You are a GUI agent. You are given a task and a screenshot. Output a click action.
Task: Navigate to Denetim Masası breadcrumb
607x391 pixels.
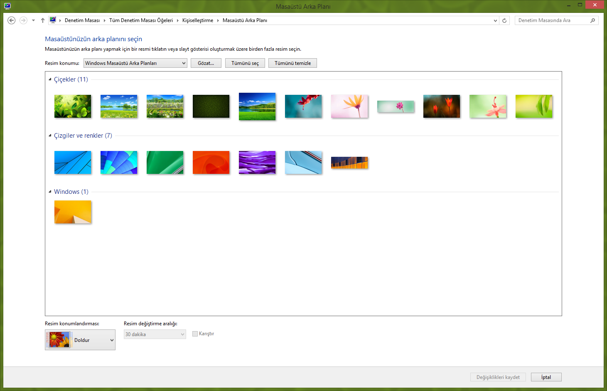(x=82, y=20)
